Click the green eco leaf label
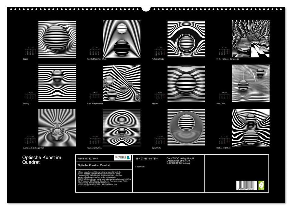 (261, 185)
